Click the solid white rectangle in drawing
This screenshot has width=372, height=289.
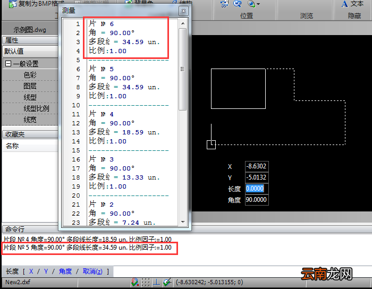coord(238,89)
